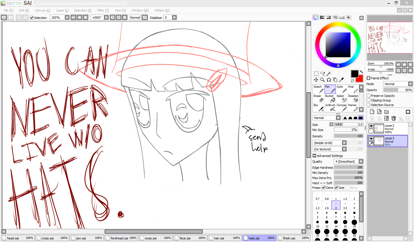Open the simple circle brush shape dropdown
This screenshot has width=414, height=242.
tap(344, 143)
